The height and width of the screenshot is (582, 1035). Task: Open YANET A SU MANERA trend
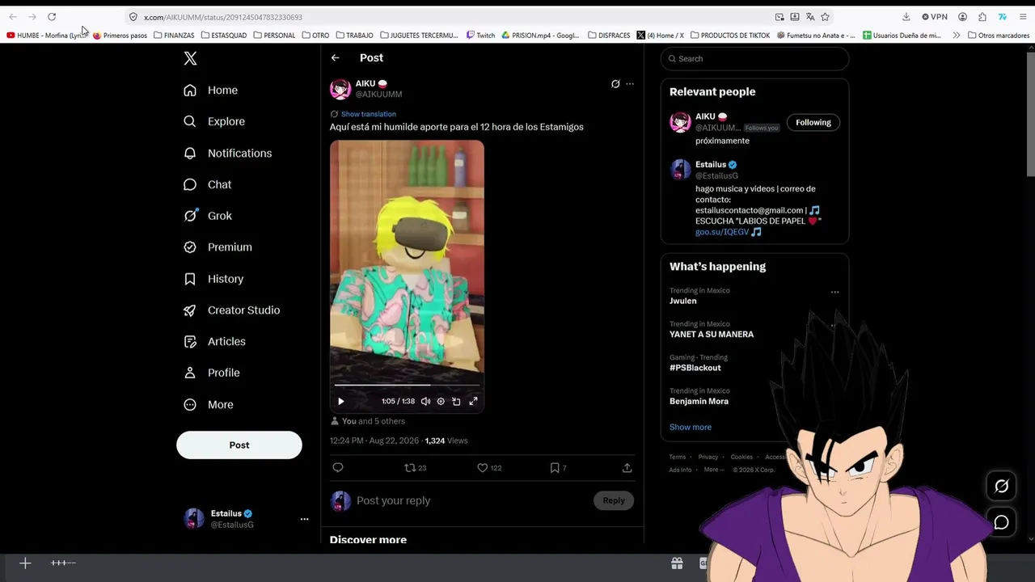click(x=712, y=335)
